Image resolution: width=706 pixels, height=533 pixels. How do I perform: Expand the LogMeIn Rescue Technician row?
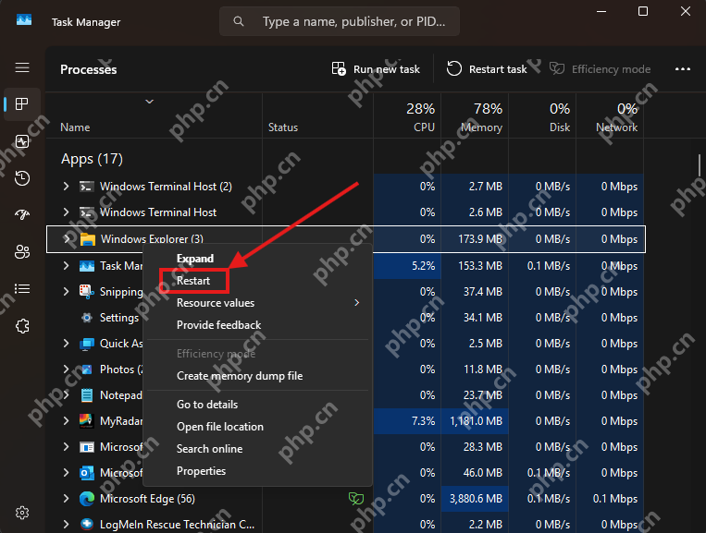tap(67, 524)
